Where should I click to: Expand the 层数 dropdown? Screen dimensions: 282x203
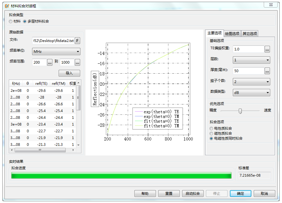coord(251,60)
